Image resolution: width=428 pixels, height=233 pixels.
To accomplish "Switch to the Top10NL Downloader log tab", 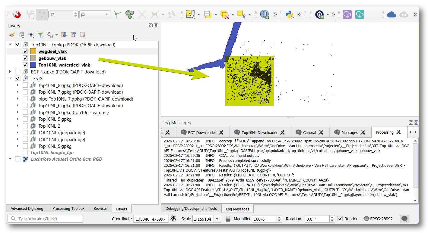I will pos(259,132).
